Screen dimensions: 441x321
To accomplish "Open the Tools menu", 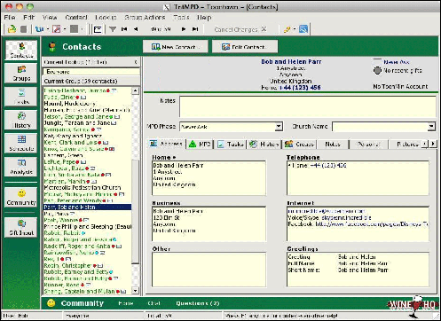I will 181,18.
